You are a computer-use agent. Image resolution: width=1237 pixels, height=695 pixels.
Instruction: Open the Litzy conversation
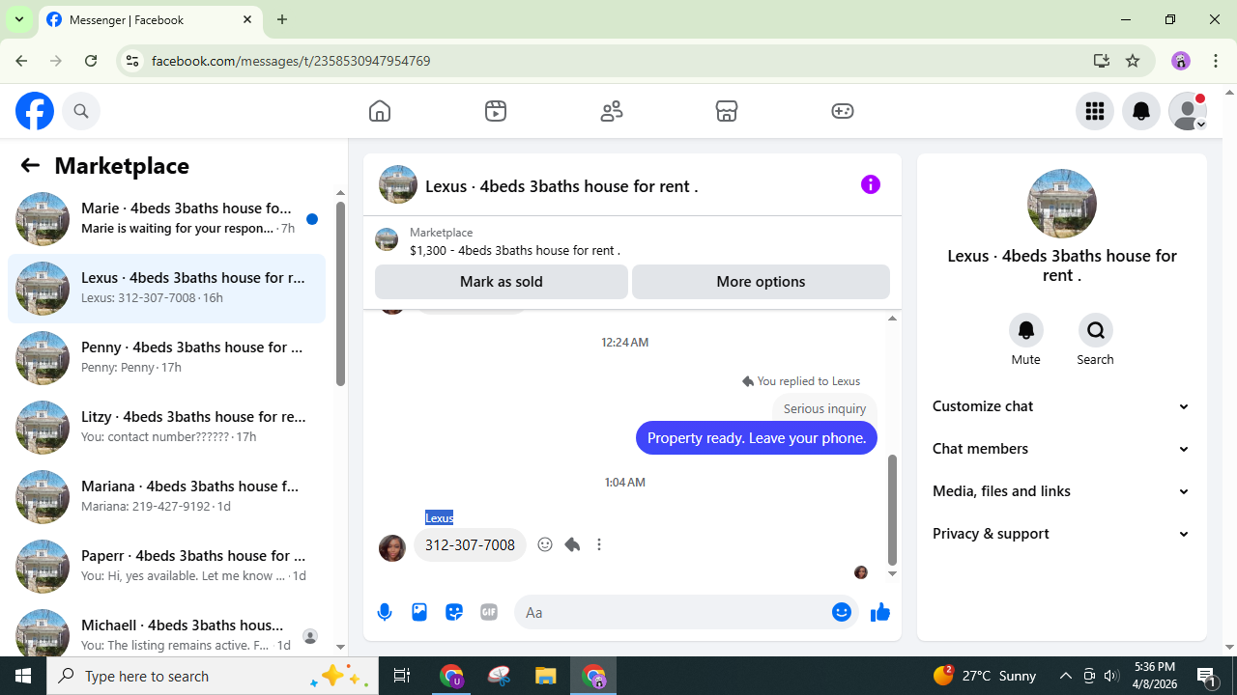[x=166, y=428]
